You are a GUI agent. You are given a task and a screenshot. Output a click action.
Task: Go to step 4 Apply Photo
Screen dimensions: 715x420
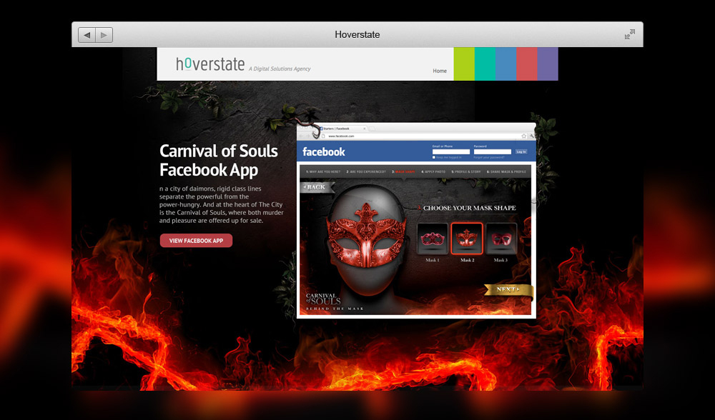coord(433,171)
